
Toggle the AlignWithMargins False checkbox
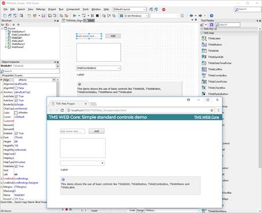(16, 88)
